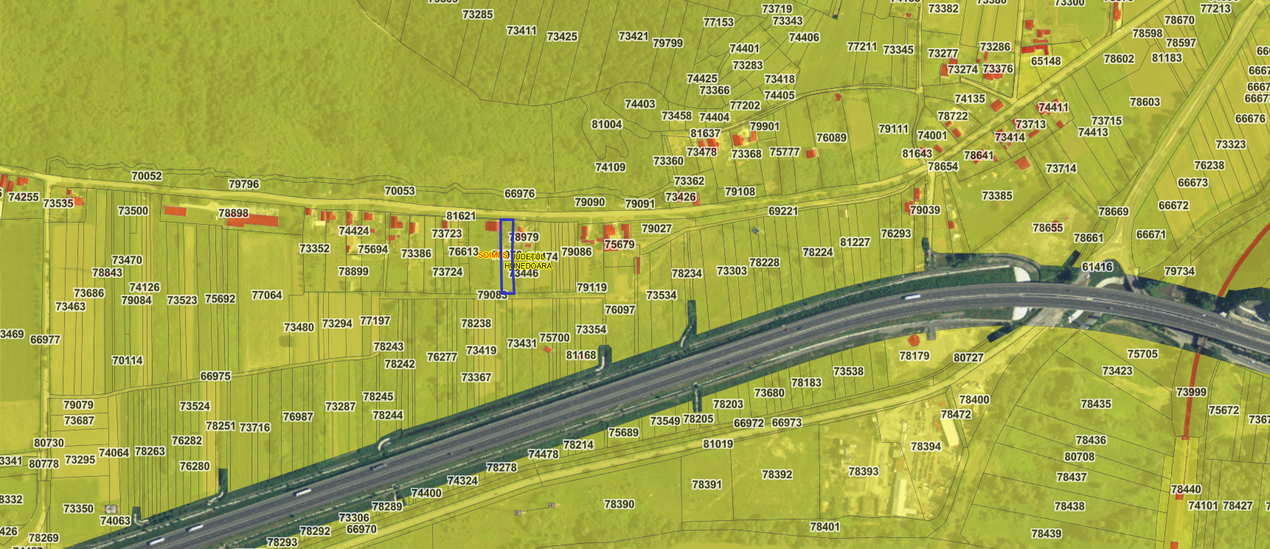
Task: Click parcel label 70114
Action: (x=127, y=360)
